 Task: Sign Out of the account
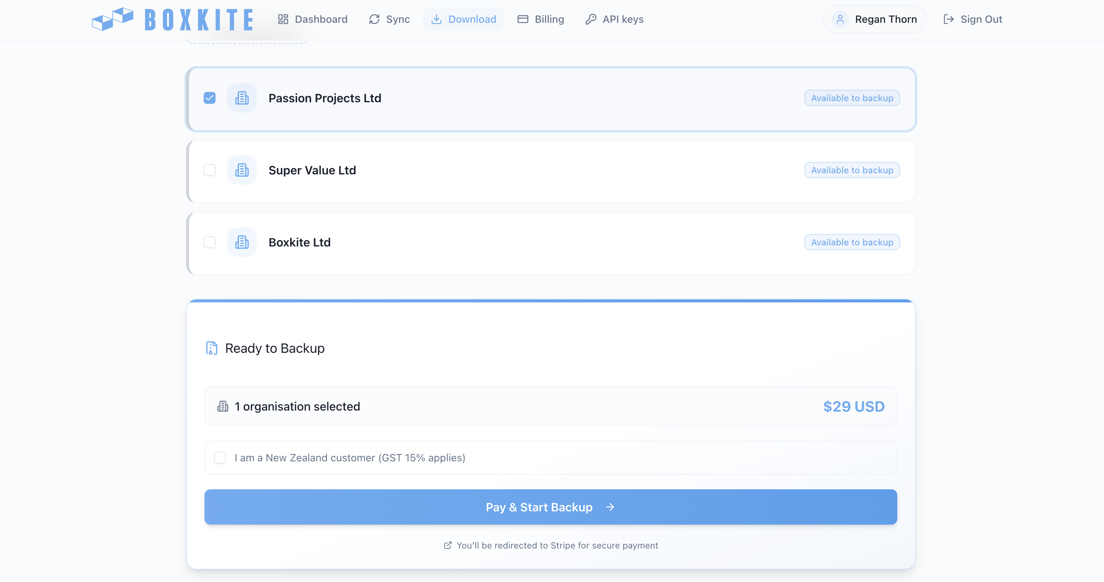(972, 19)
